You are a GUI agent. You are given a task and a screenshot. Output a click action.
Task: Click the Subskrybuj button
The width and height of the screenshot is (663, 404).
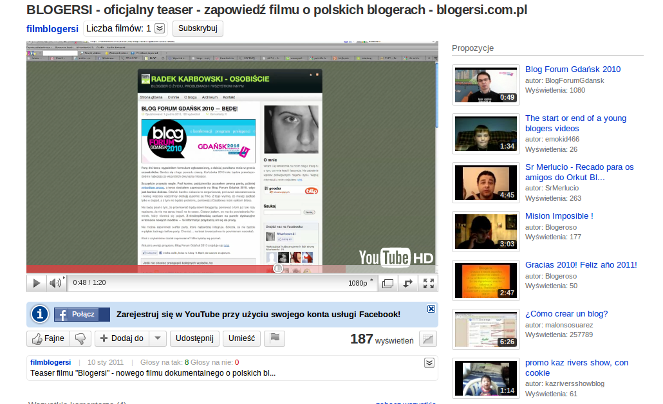[198, 28]
